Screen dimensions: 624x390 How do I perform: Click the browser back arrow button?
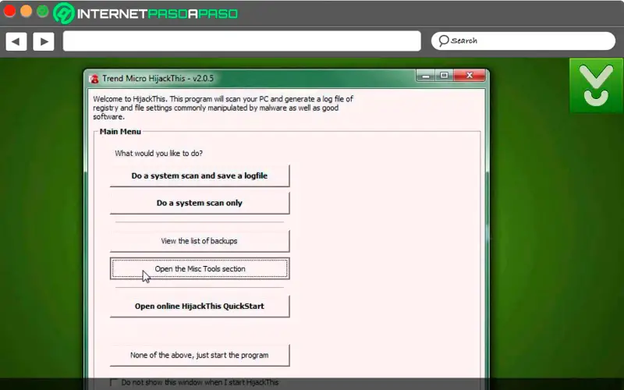16,41
